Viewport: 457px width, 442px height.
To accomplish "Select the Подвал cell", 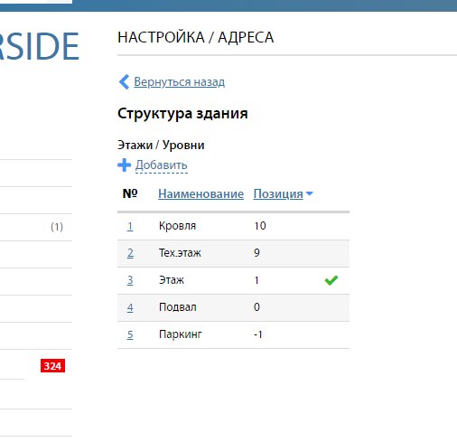I will [x=178, y=307].
